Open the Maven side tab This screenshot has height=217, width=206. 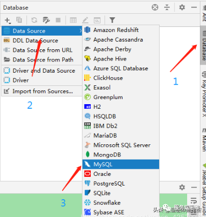point(203,140)
